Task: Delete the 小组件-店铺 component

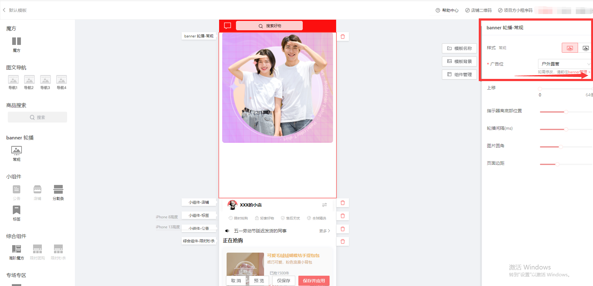Action: click(343, 203)
